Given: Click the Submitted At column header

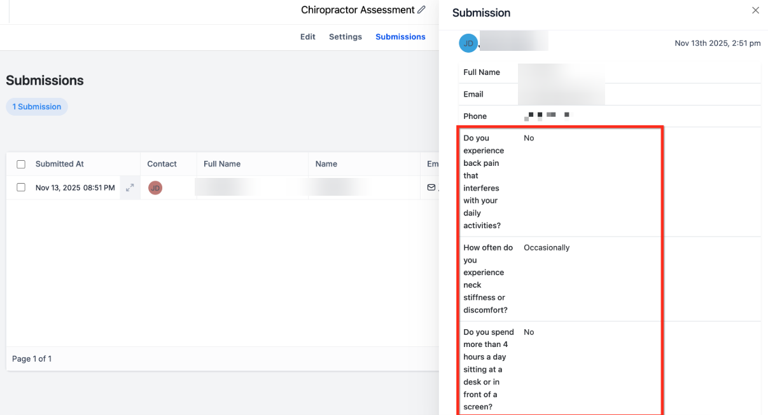Looking at the screenshot, I should (x=60, y=164).
